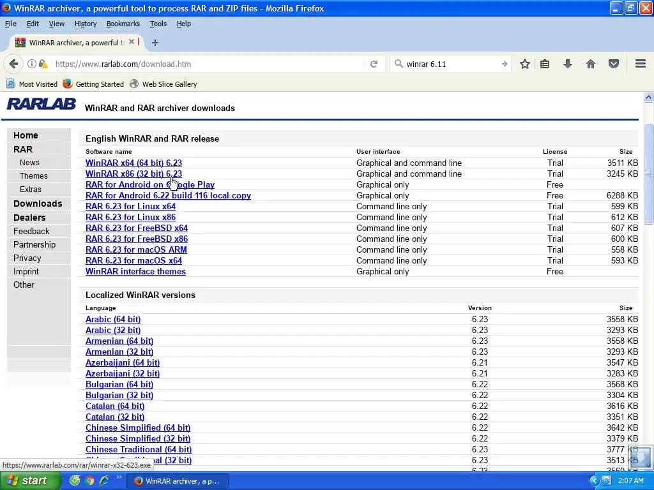Launch first quick launch taskbar icon
The image size is (654, 490).
click(x=75, y=480)
